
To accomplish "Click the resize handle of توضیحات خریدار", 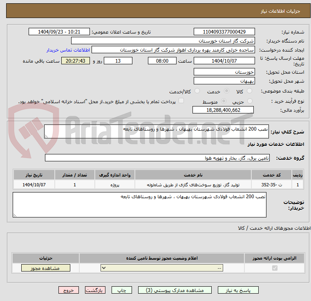I will point(15,215).
